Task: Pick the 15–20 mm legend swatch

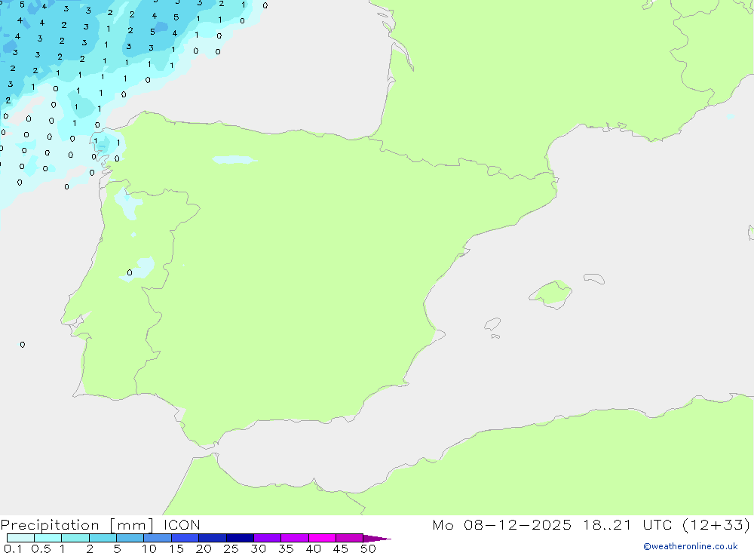Action: 185,538
